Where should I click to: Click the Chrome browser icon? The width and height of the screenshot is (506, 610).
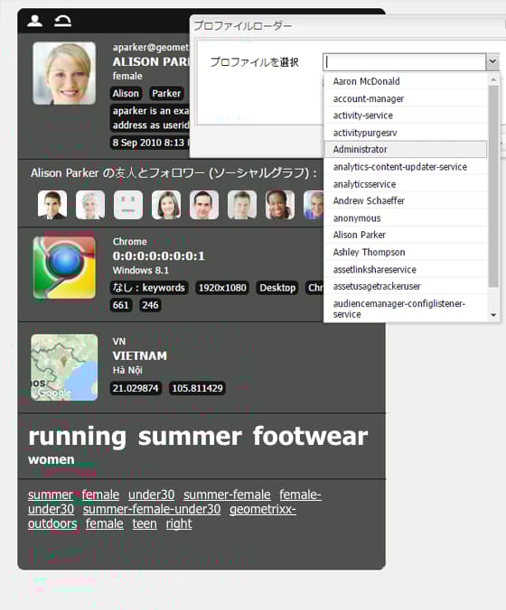pyautogui.click(x=64, y=268)
